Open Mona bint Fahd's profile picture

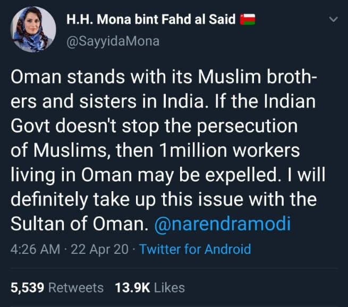(x=32, y=30)
